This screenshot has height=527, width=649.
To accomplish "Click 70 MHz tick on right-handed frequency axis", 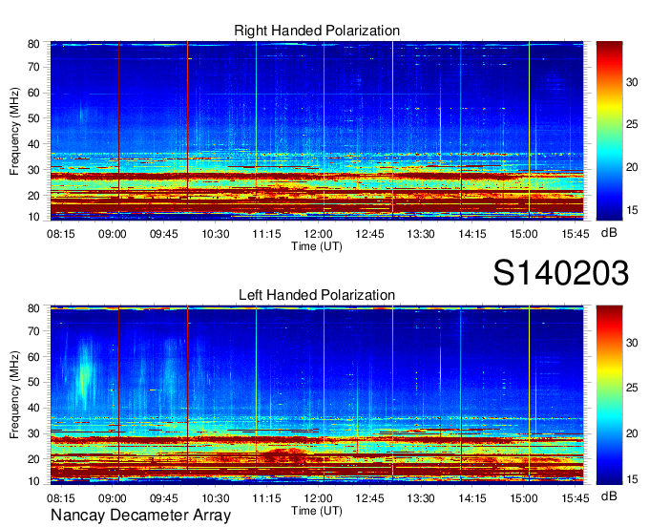I will tap(33, 67).
